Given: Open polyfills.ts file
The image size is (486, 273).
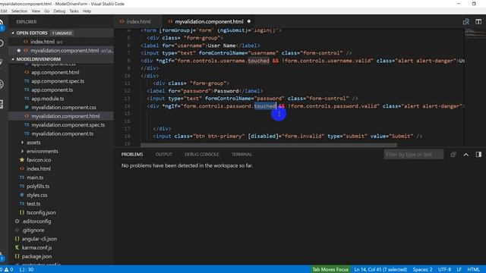Looking at the screenshot, I should tap(38, 187).
